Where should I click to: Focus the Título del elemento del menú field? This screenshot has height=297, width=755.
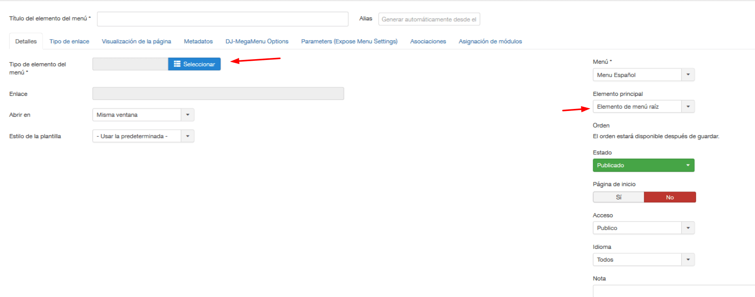pos(223,19)
